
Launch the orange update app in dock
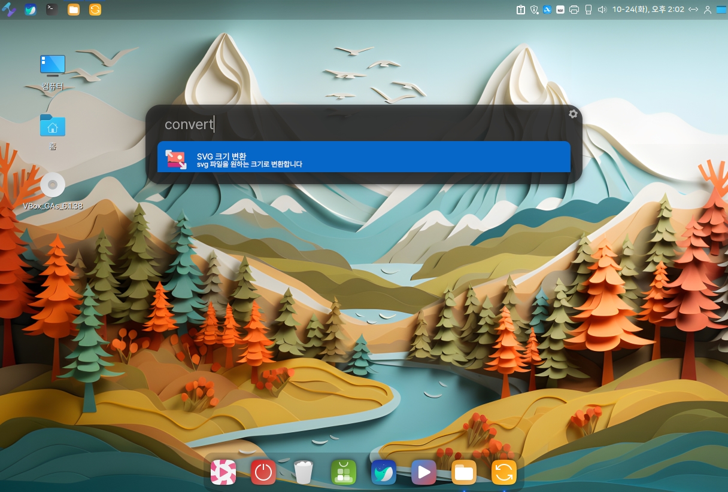point(503,472)
